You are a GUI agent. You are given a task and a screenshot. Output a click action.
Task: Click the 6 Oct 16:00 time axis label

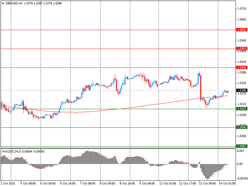click(68, 184)
